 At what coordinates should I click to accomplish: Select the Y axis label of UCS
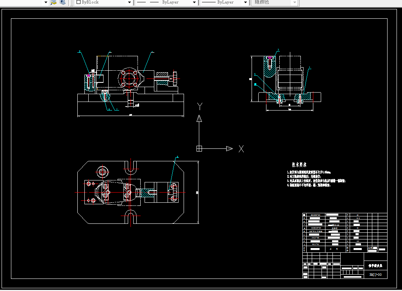coord(200,106)
